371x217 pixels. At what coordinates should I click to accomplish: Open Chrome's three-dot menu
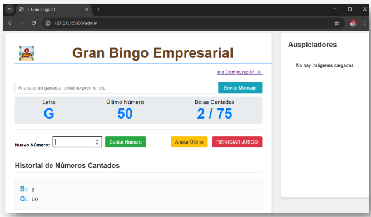365,23
